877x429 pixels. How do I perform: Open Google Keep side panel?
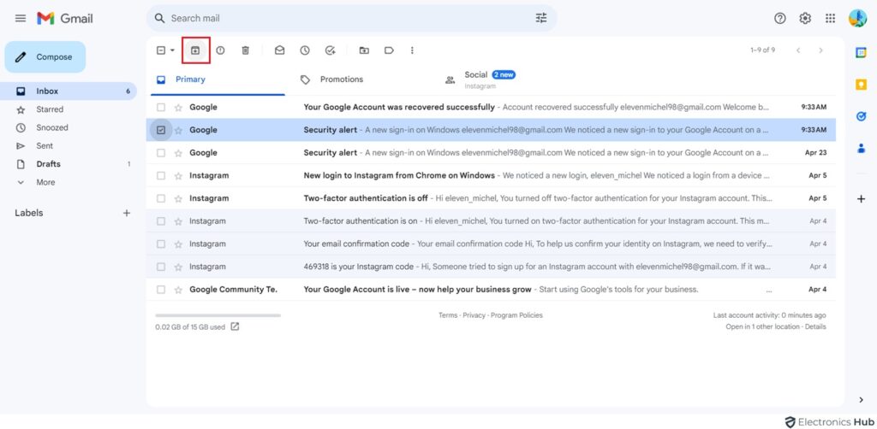coord(861,85)
